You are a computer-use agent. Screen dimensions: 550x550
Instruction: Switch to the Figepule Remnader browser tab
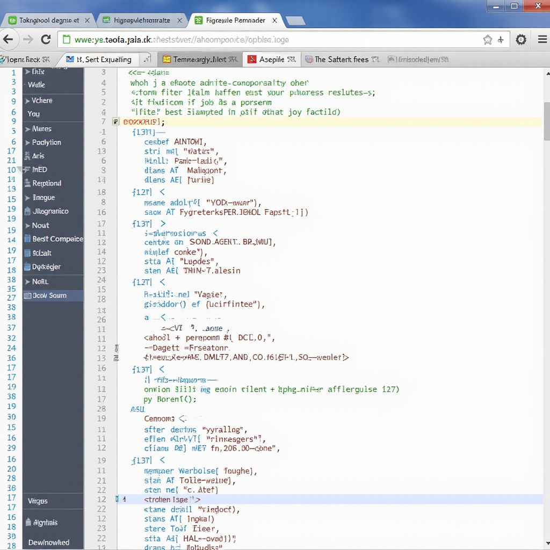pyautogui.click(x=235, y=20)
